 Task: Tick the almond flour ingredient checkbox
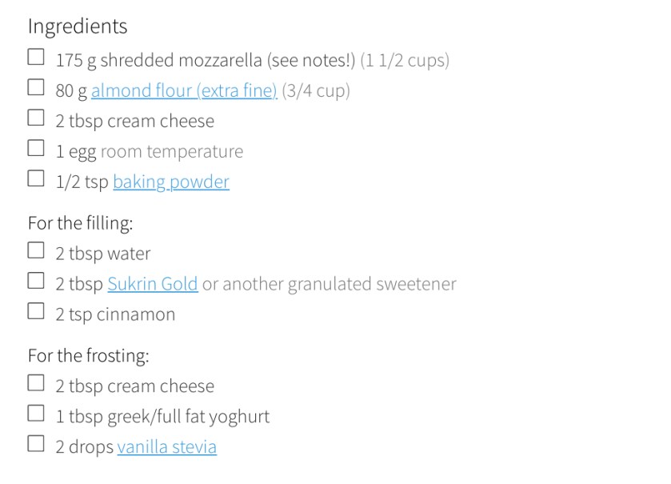pyautogui.click(x=36, y=87)
